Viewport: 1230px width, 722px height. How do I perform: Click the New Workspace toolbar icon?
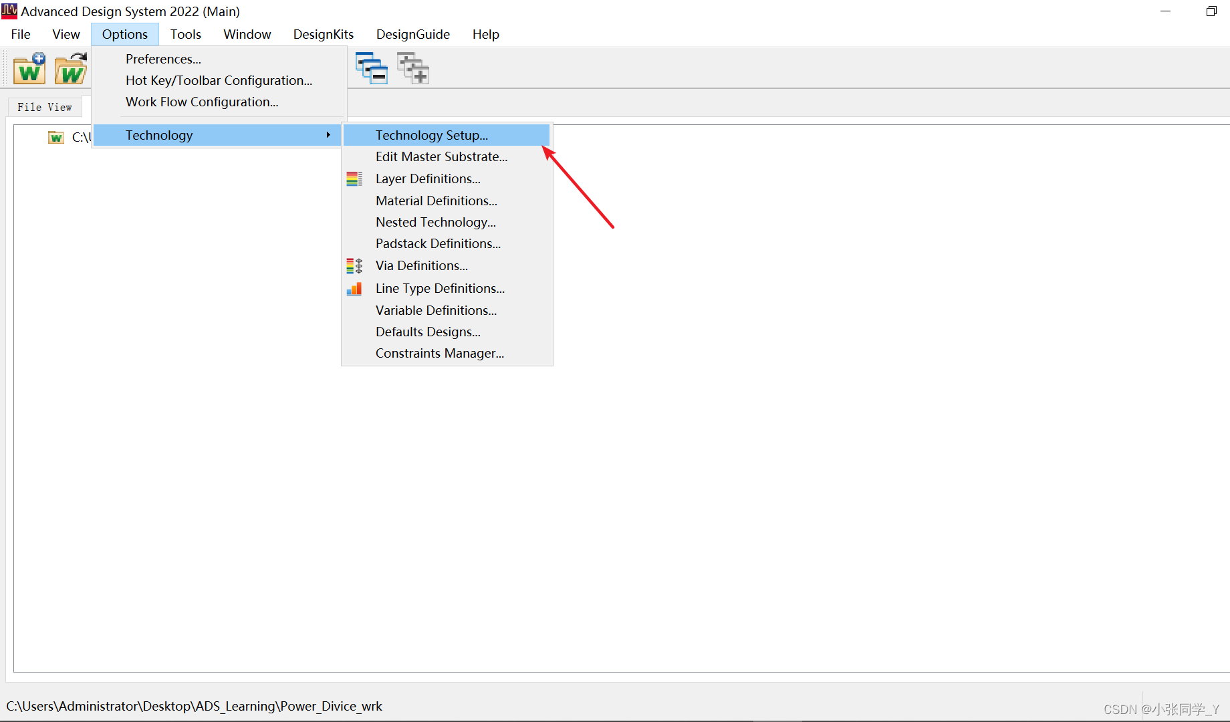pyautogui.click(x=29, y=68)
